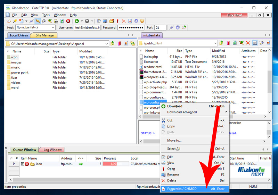Choose Properties / CHMOD from context menu
The image size is (278, 195).
click(x=182, y=189)
